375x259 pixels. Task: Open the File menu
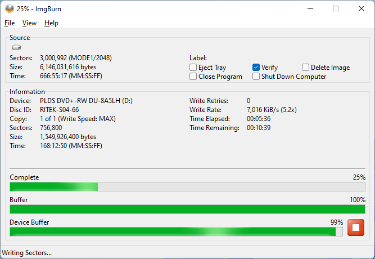pos(10,23)
